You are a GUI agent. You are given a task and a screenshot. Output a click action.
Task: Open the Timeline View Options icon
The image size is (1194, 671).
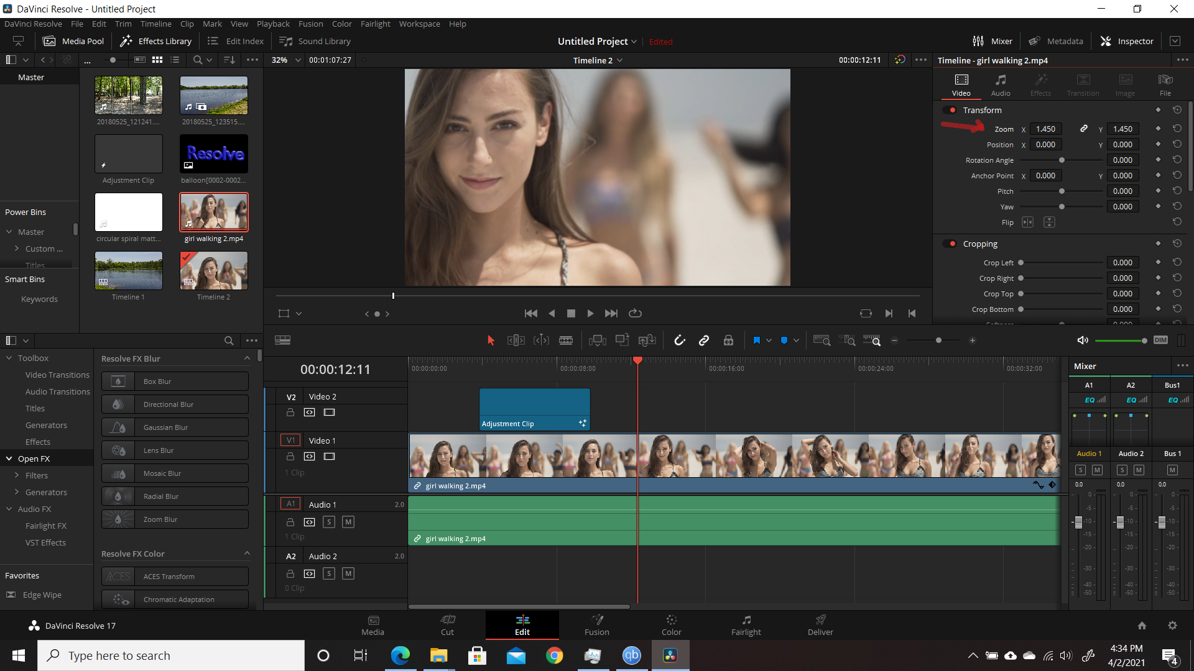[282, 340]
